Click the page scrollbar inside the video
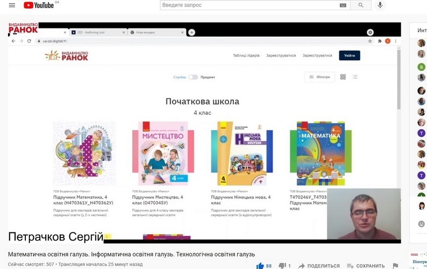Viewport: 427px width, 269px height. (399, 79)
